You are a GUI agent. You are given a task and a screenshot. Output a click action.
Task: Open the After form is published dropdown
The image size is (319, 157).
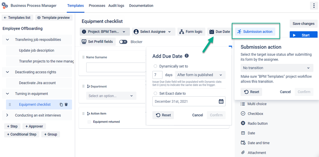click(x=200, y=75)
